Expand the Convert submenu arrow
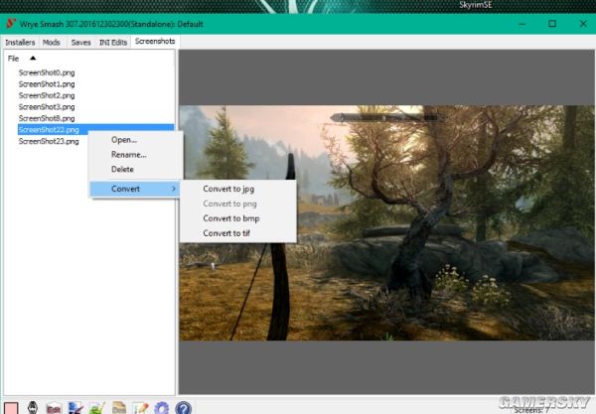Viewport: 596px width, 414px height. coord(174,189)
